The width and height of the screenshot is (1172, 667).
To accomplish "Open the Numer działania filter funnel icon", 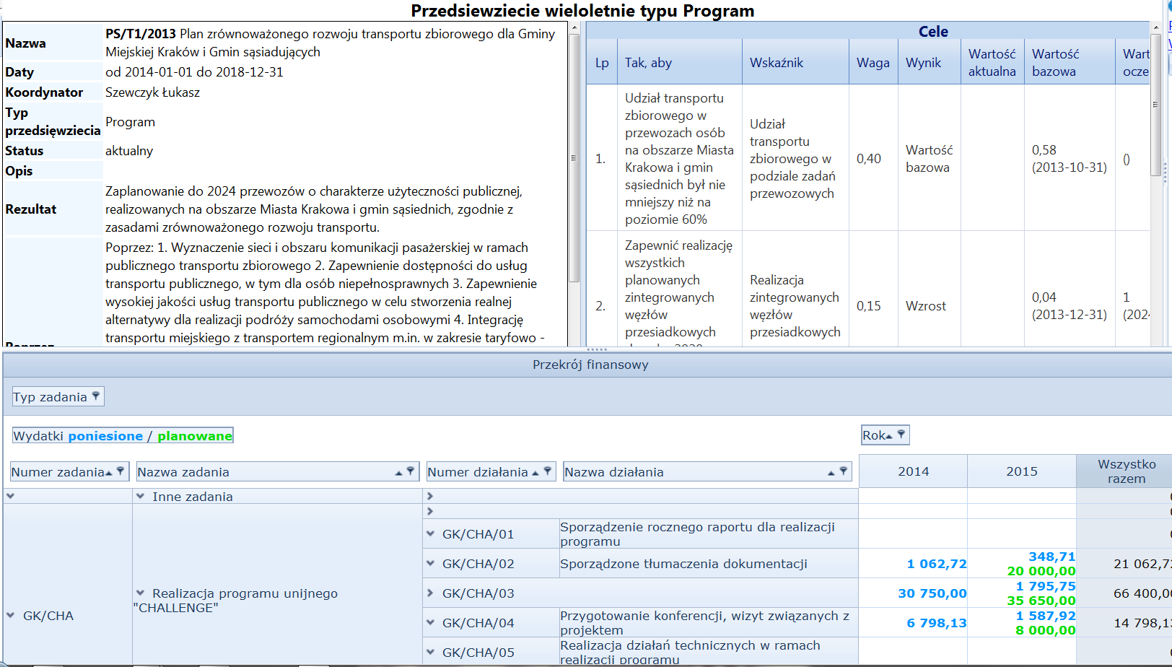I will click(547, 471).
